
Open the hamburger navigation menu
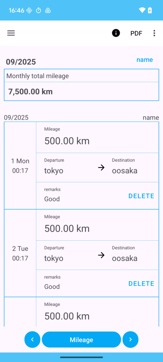pos(11,33)
